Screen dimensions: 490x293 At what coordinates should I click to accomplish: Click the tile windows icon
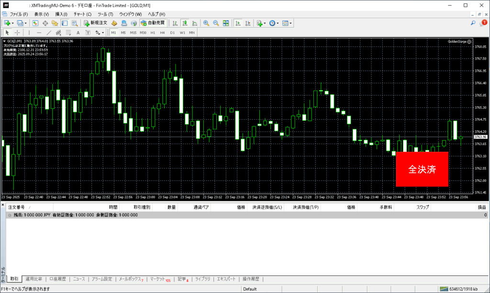pyautogui.click(x=226, y=23)
